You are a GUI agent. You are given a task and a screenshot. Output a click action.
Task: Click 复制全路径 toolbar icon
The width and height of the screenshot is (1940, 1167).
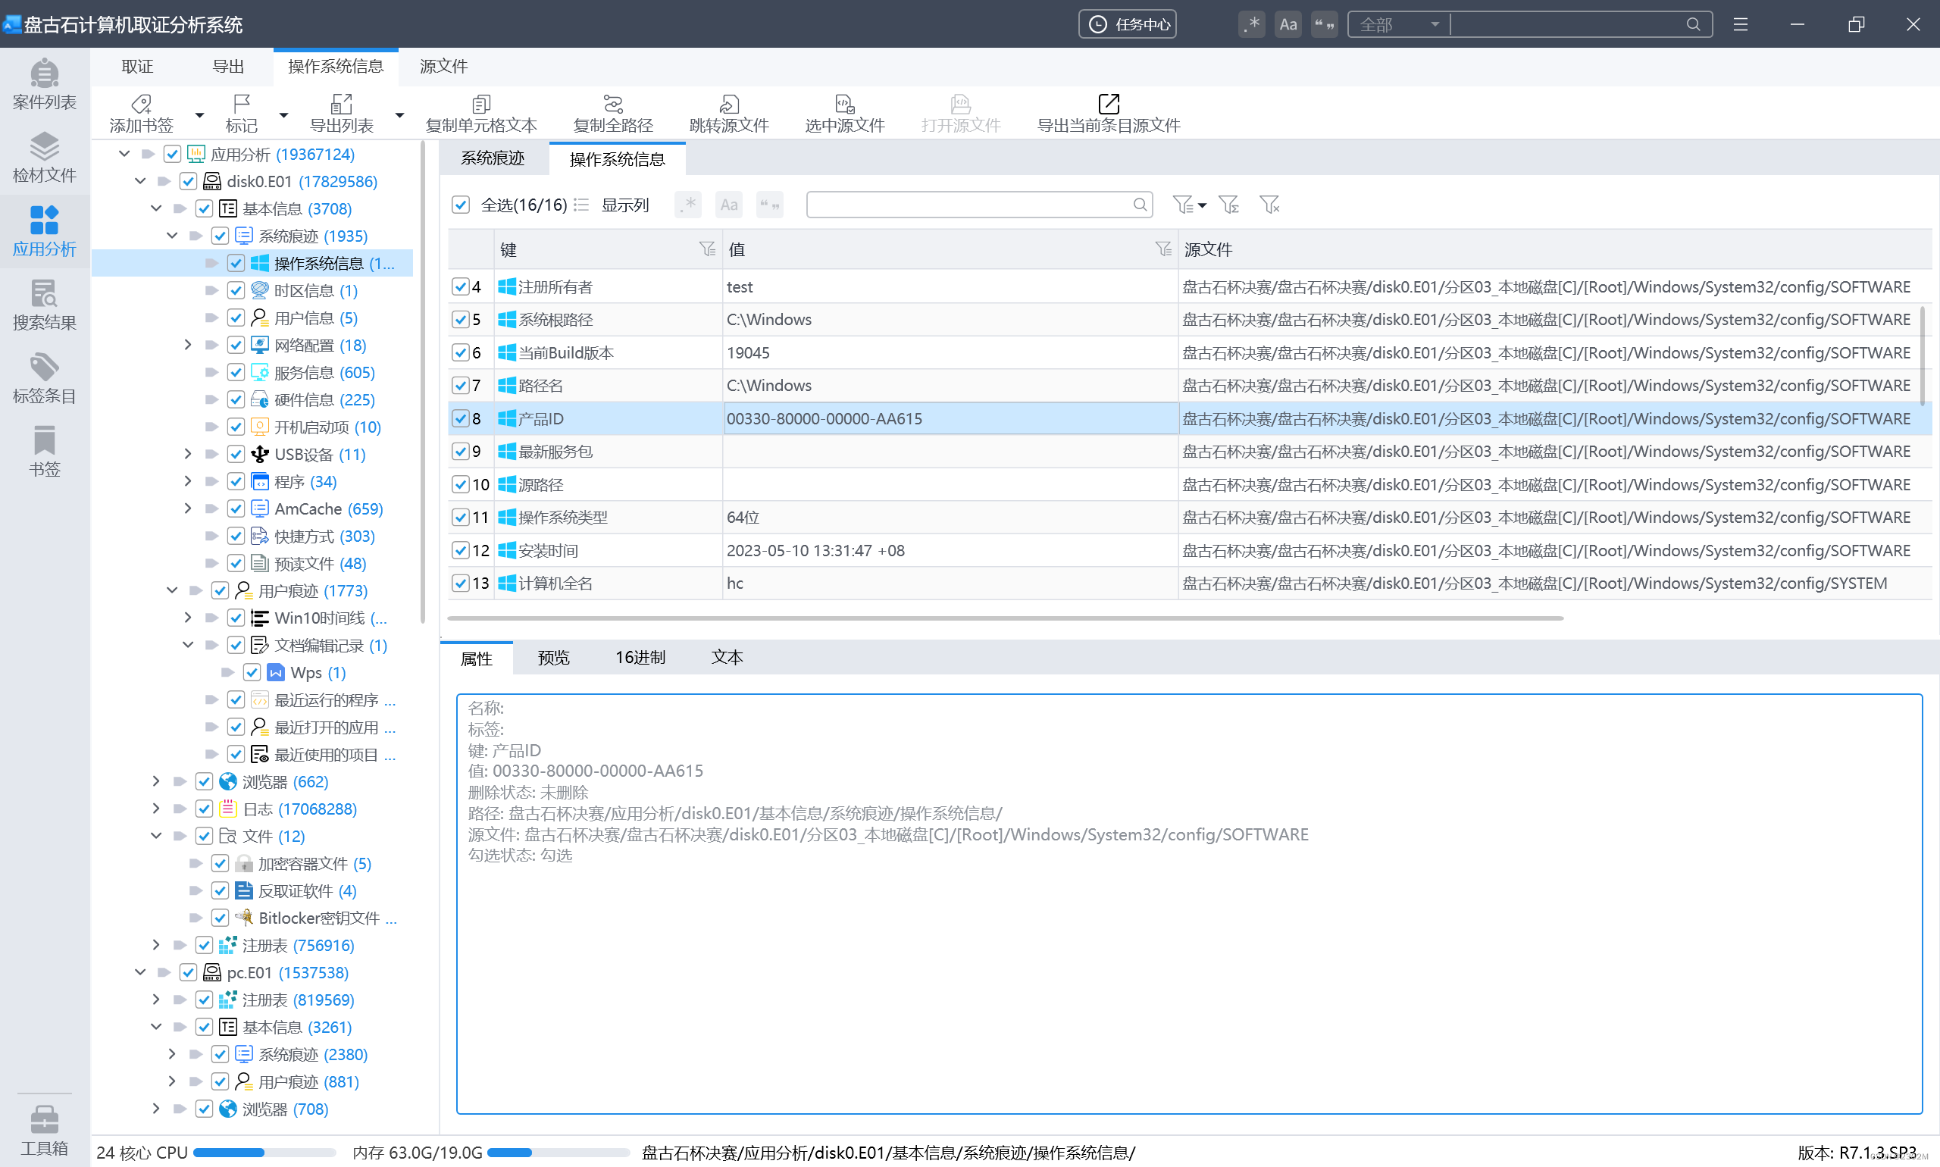point(612,114)
